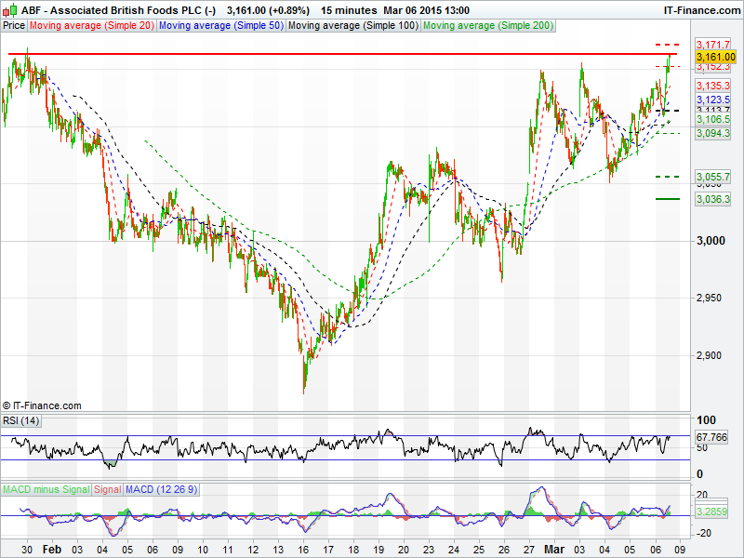Image resolution: width=744 pixels, height=558 pixels.
Task: Click the current price 3,161.00 axis tag
Action: click(714, 57)
